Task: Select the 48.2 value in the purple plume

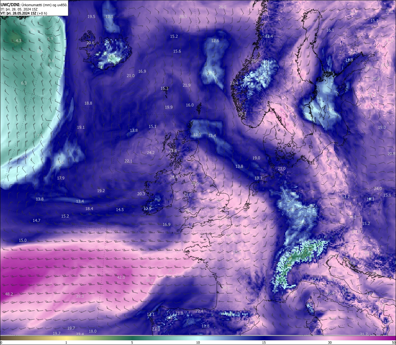Action: tap(9, 294)
